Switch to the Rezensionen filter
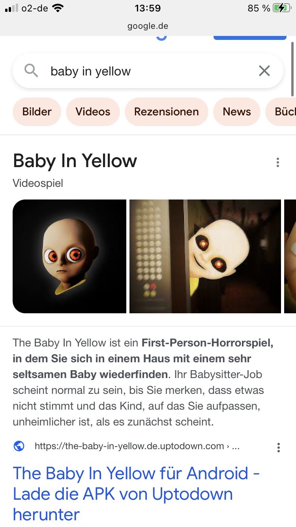The height and width of the screenshot is (527, 296). (x=167, y=112)
